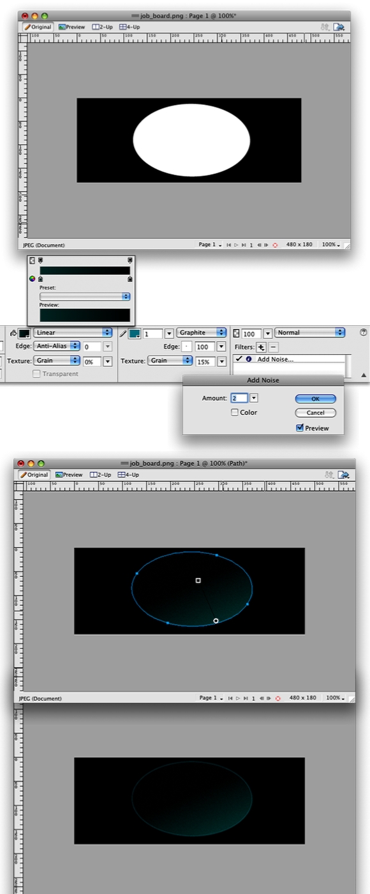Click the square gradient start handle
Screen dimensions: 370x894
click(198, 581)
